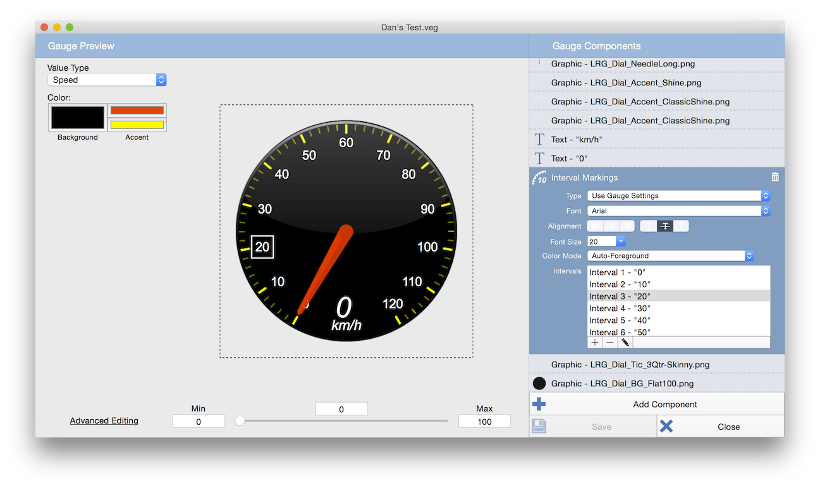
Task: Click the add interval plus button
Action: click(x=594, y=343)
